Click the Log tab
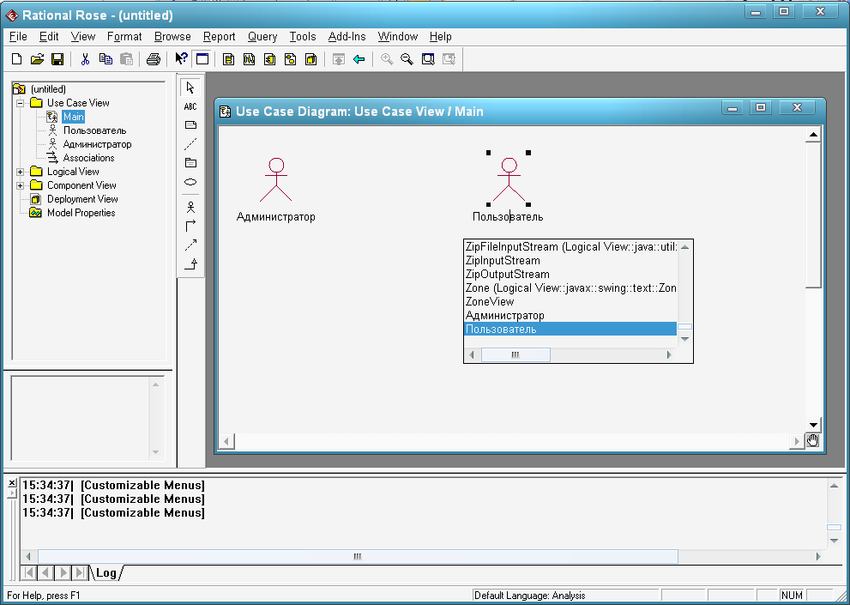 106,573
